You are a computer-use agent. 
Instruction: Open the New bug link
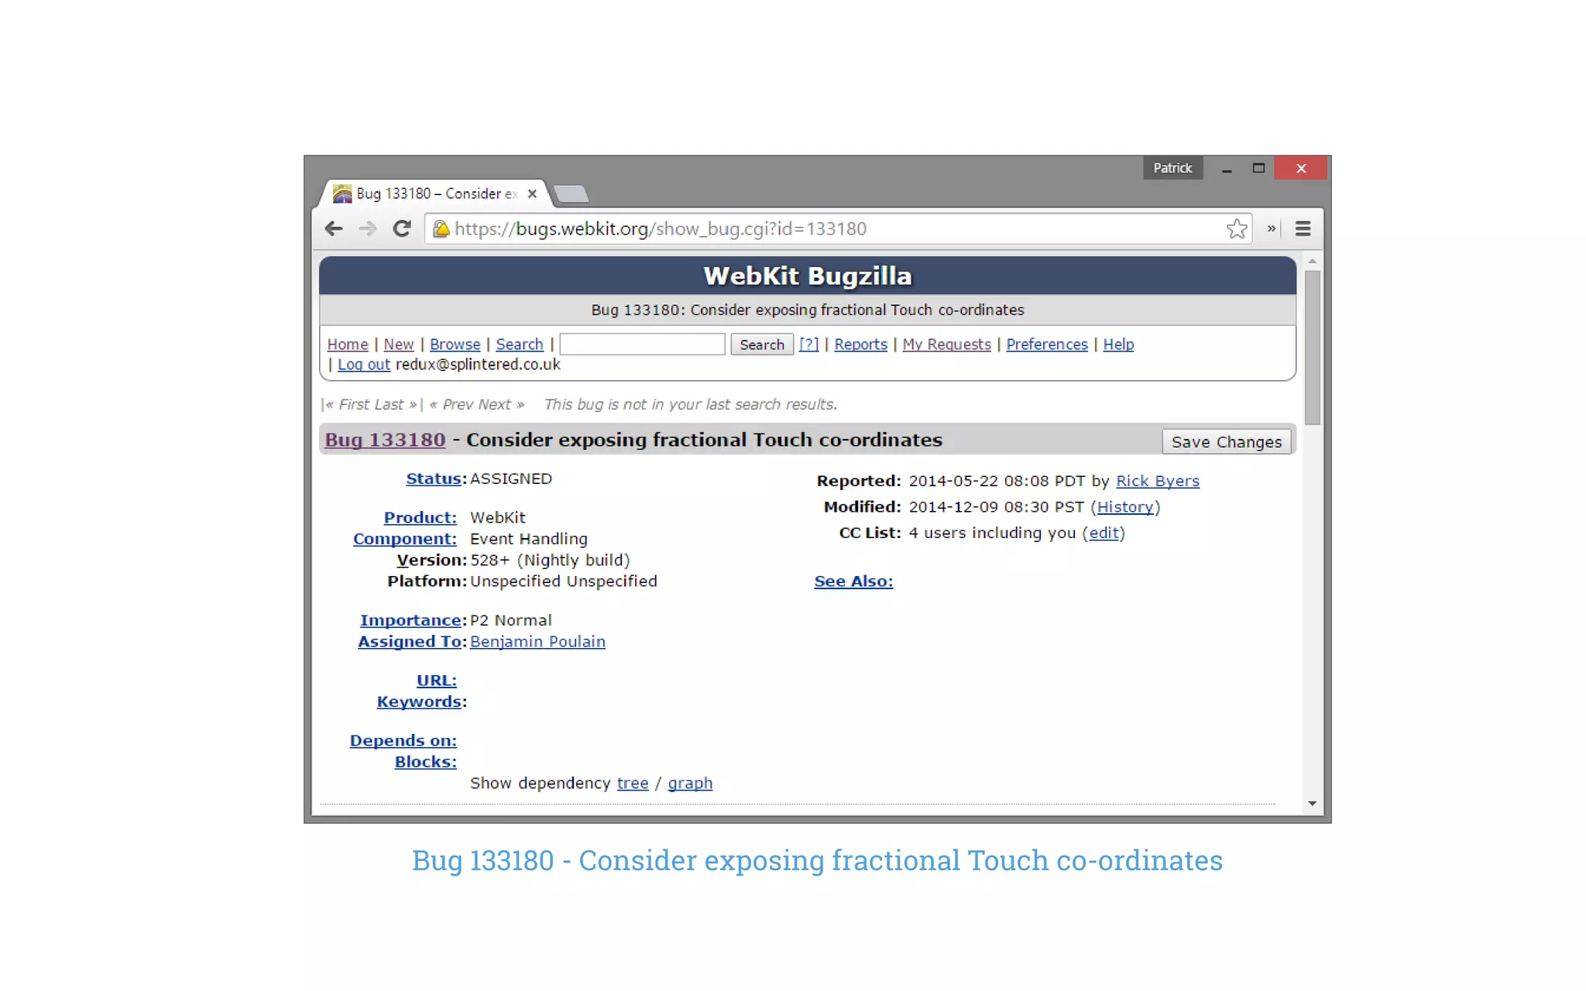(x=399, y=345)
